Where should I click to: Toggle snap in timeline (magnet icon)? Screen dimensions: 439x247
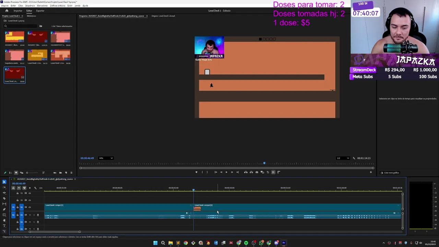coord(19,188)
